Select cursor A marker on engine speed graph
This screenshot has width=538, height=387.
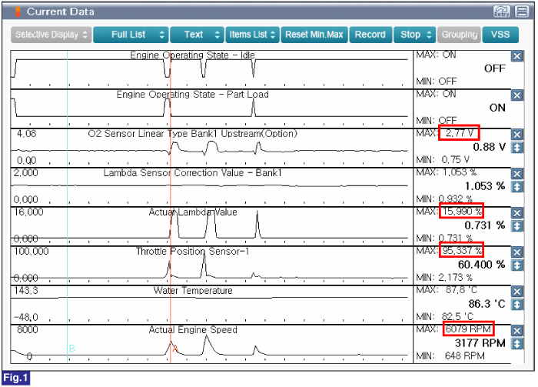(175, 349)
